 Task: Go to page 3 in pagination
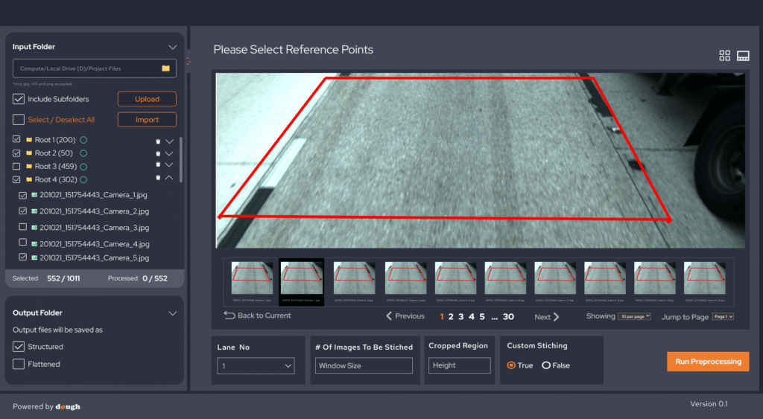(460, 316)
